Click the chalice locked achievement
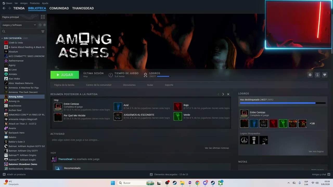333x187 pixels. tap(254, 140)
